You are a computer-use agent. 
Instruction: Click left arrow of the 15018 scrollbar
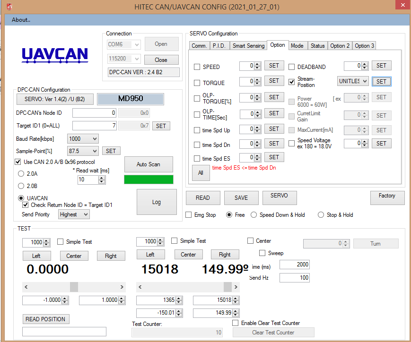pyautogui.click(x=140, y=287)
